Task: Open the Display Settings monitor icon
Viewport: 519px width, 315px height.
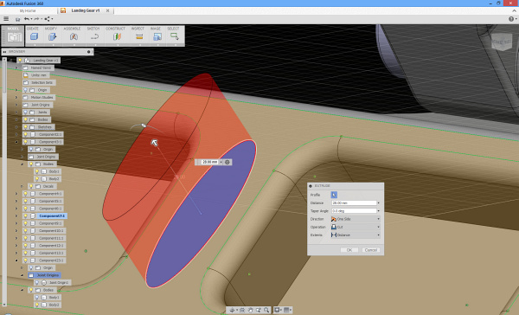Action: pos(277,310)
